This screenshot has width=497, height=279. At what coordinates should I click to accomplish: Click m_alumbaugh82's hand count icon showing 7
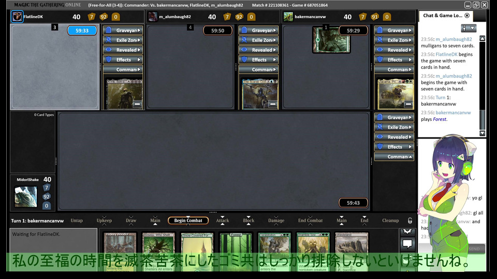click(x=227, y=17)
